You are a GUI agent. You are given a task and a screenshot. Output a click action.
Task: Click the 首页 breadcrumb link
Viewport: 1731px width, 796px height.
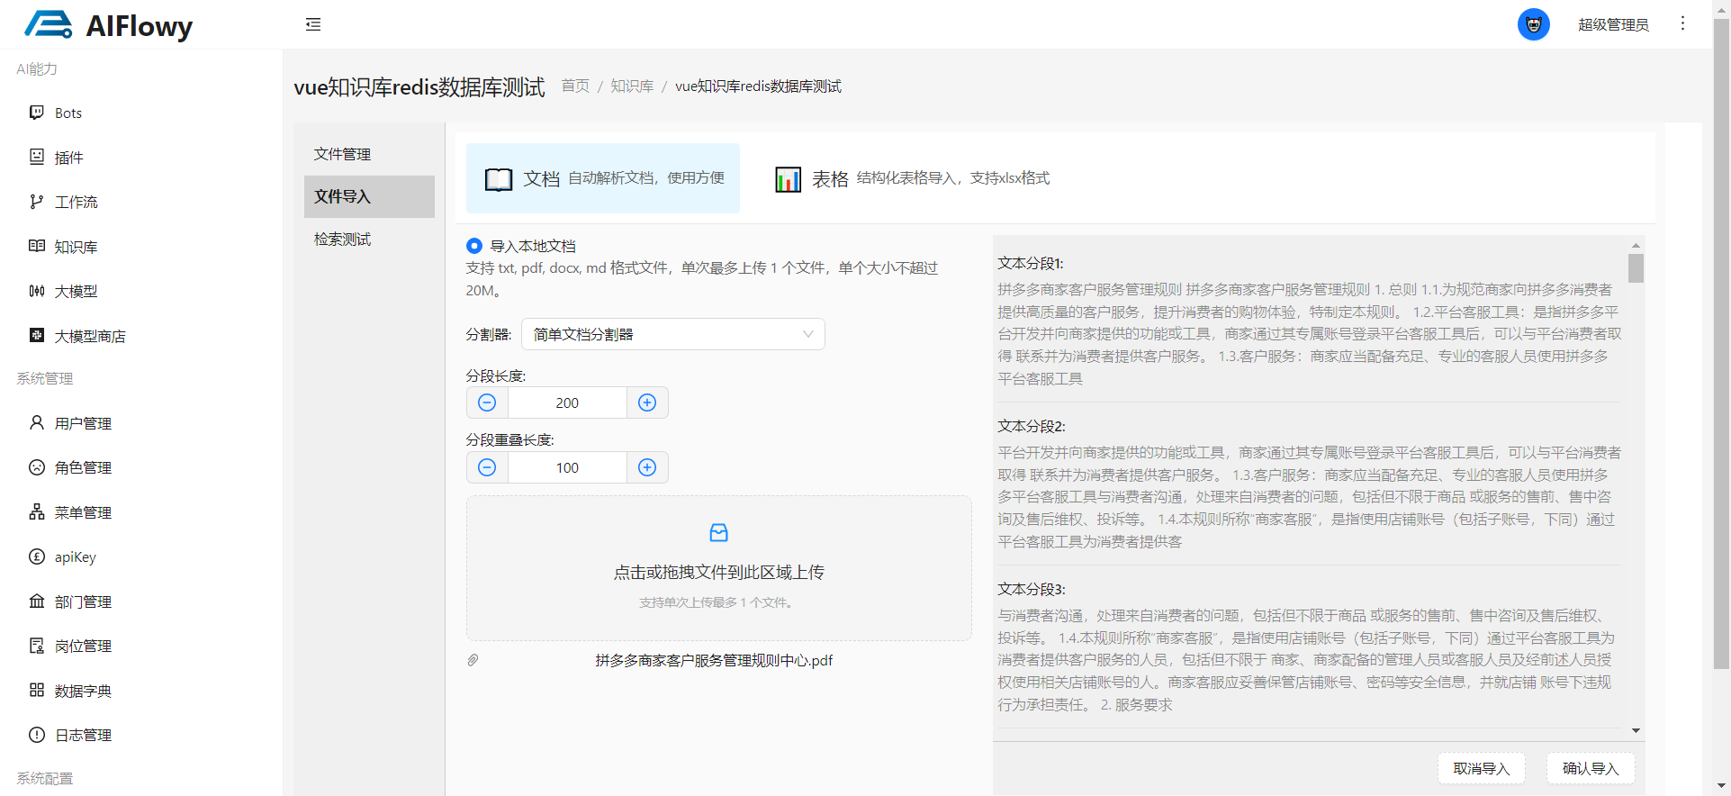click(575, 86)
